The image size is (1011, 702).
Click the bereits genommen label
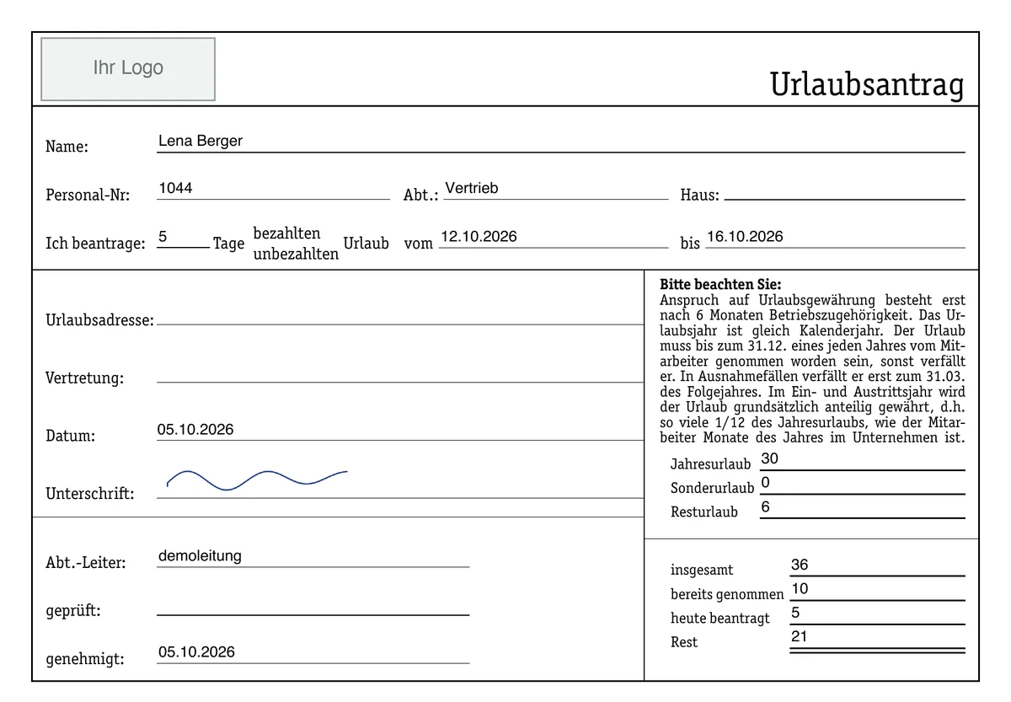click(727, 594)
